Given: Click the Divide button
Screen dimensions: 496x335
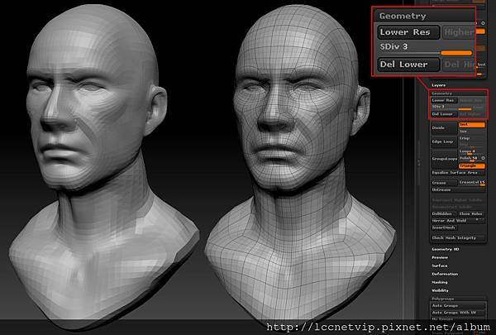Looking at the screenshot, I should (x=444, y=127).
